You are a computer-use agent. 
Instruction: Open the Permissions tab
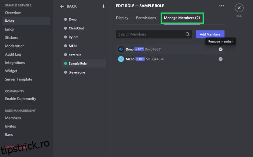(146, 18)
